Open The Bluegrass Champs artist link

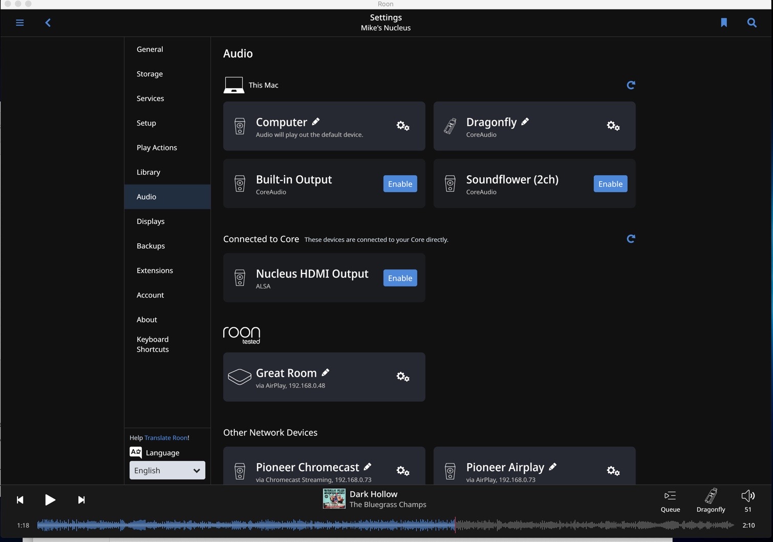[388, 505]
